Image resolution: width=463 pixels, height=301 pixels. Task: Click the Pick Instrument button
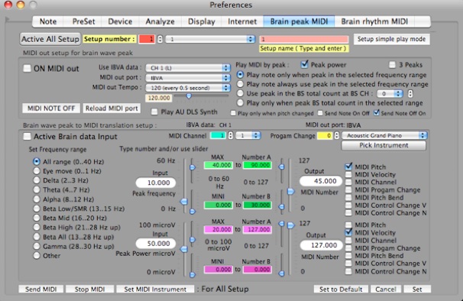pos(384,145)
